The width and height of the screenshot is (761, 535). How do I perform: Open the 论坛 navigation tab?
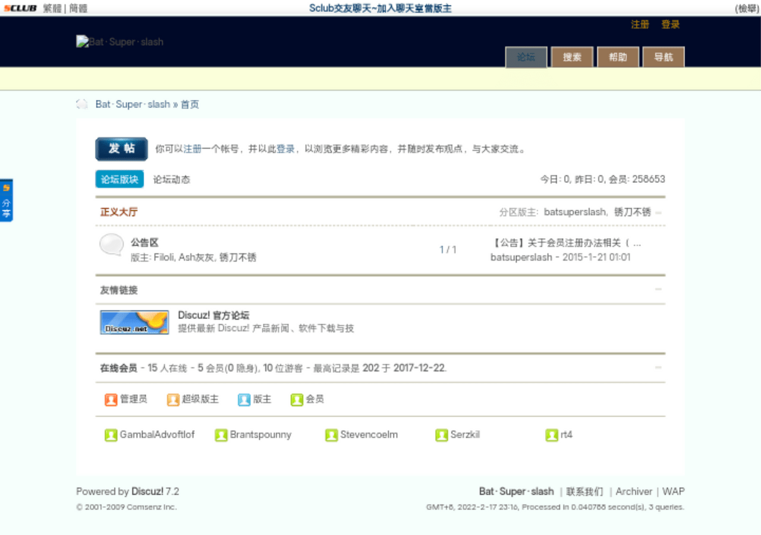pyautogui.click(x=526, y=58)
